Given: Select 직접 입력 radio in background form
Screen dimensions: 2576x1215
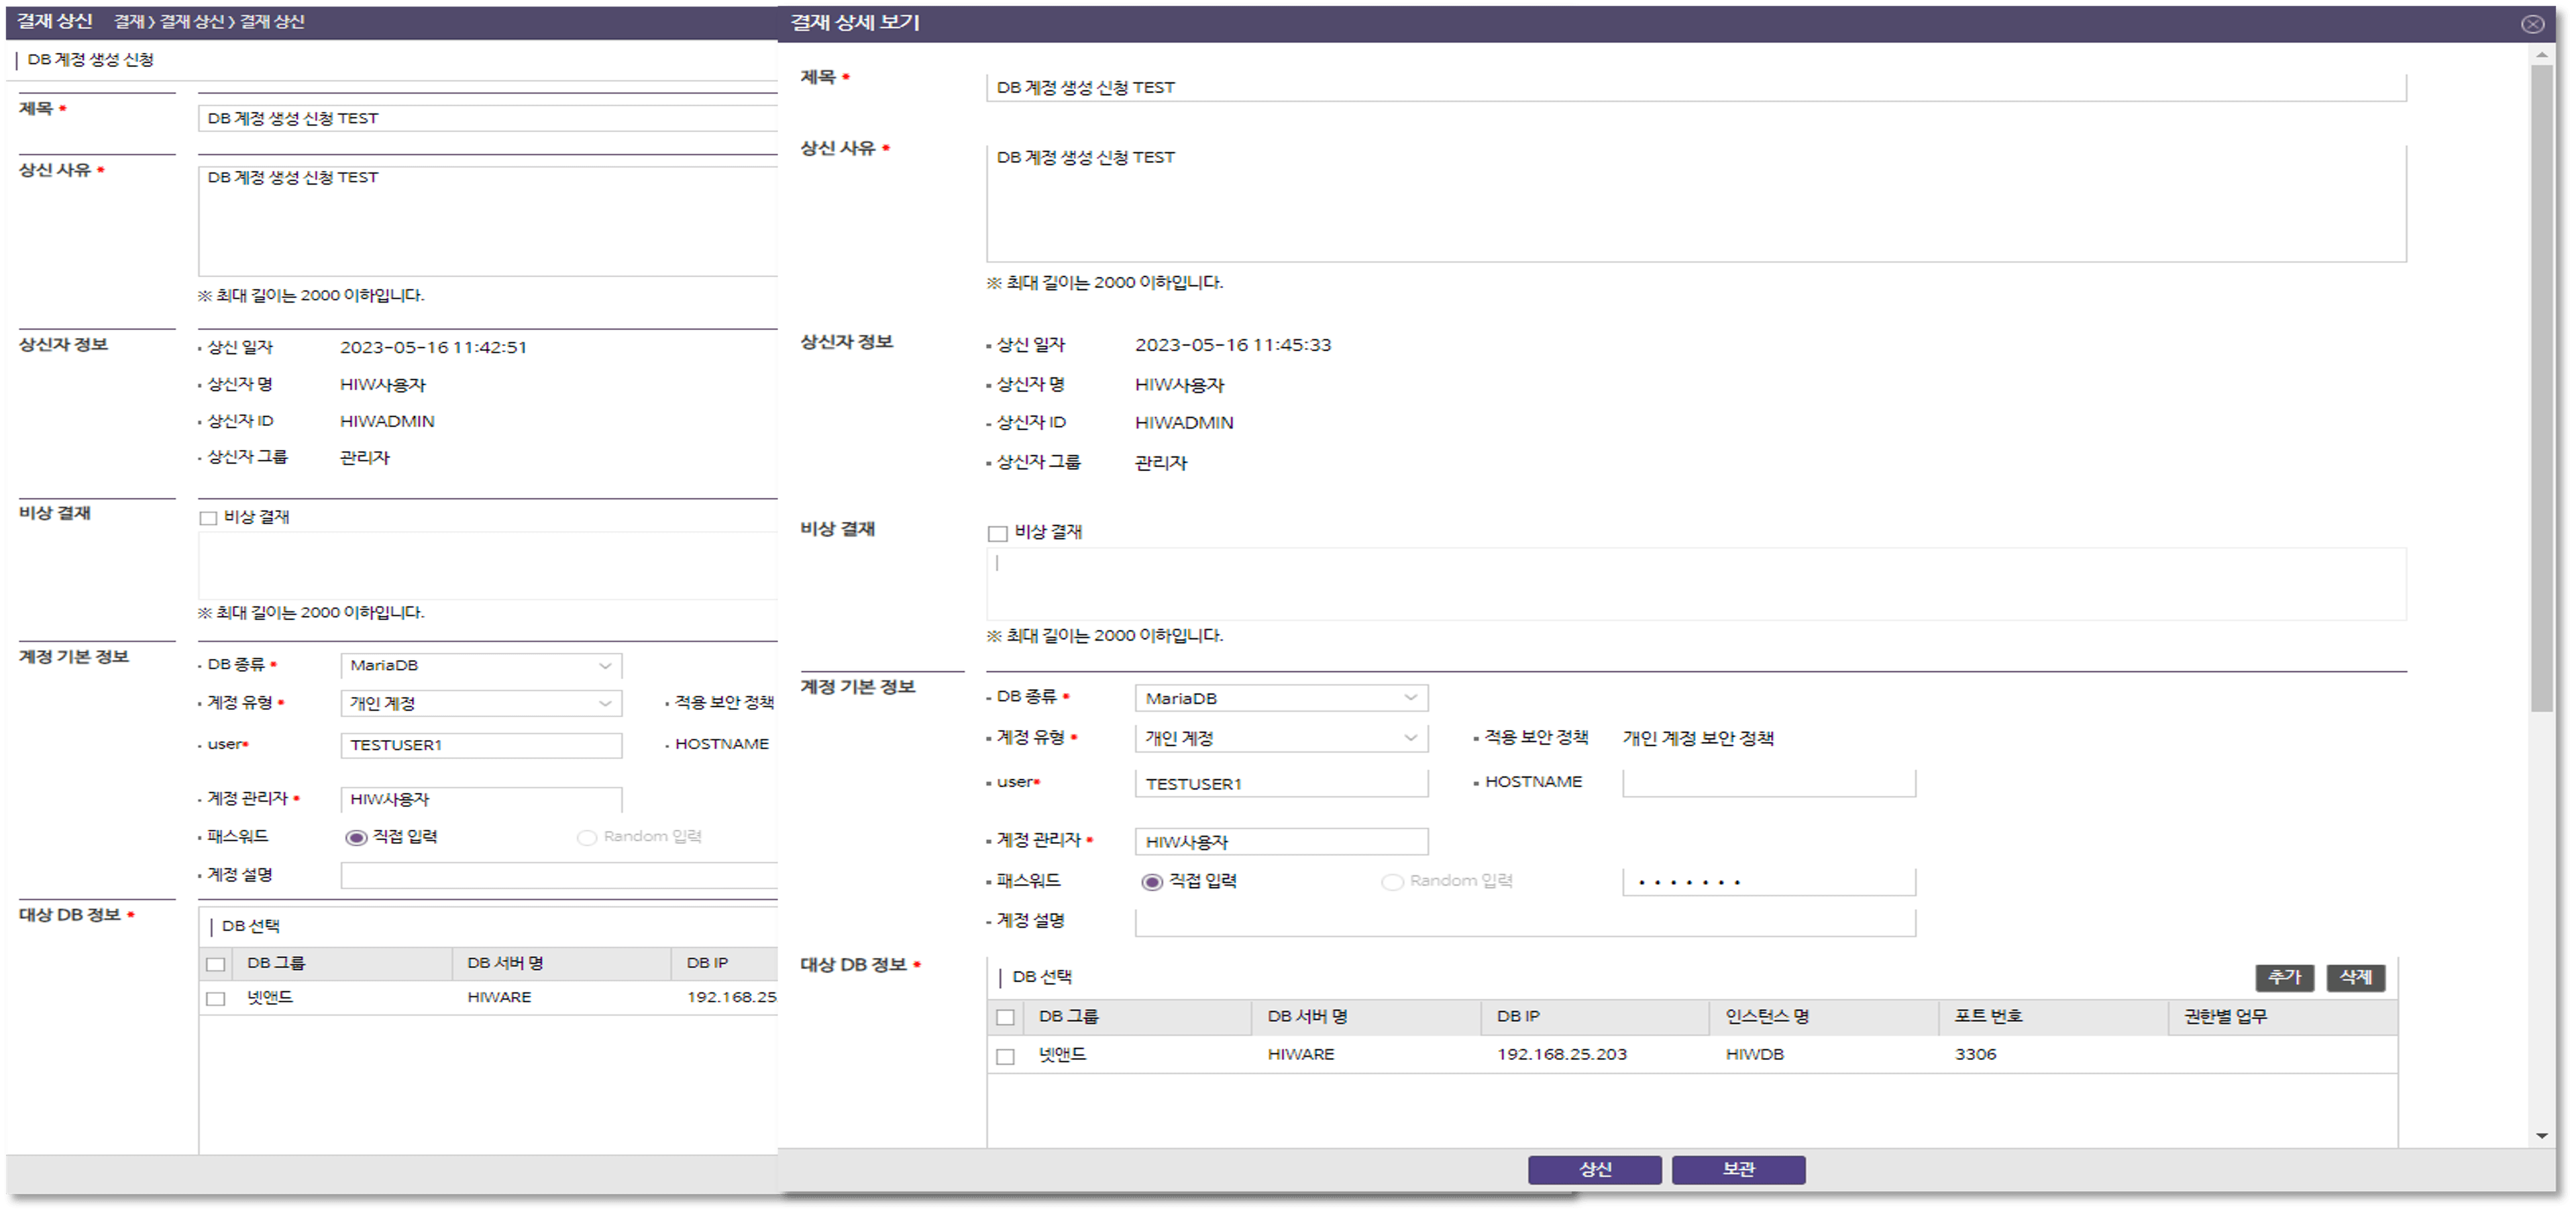Looking at the screenshot, I should (356, 838).
